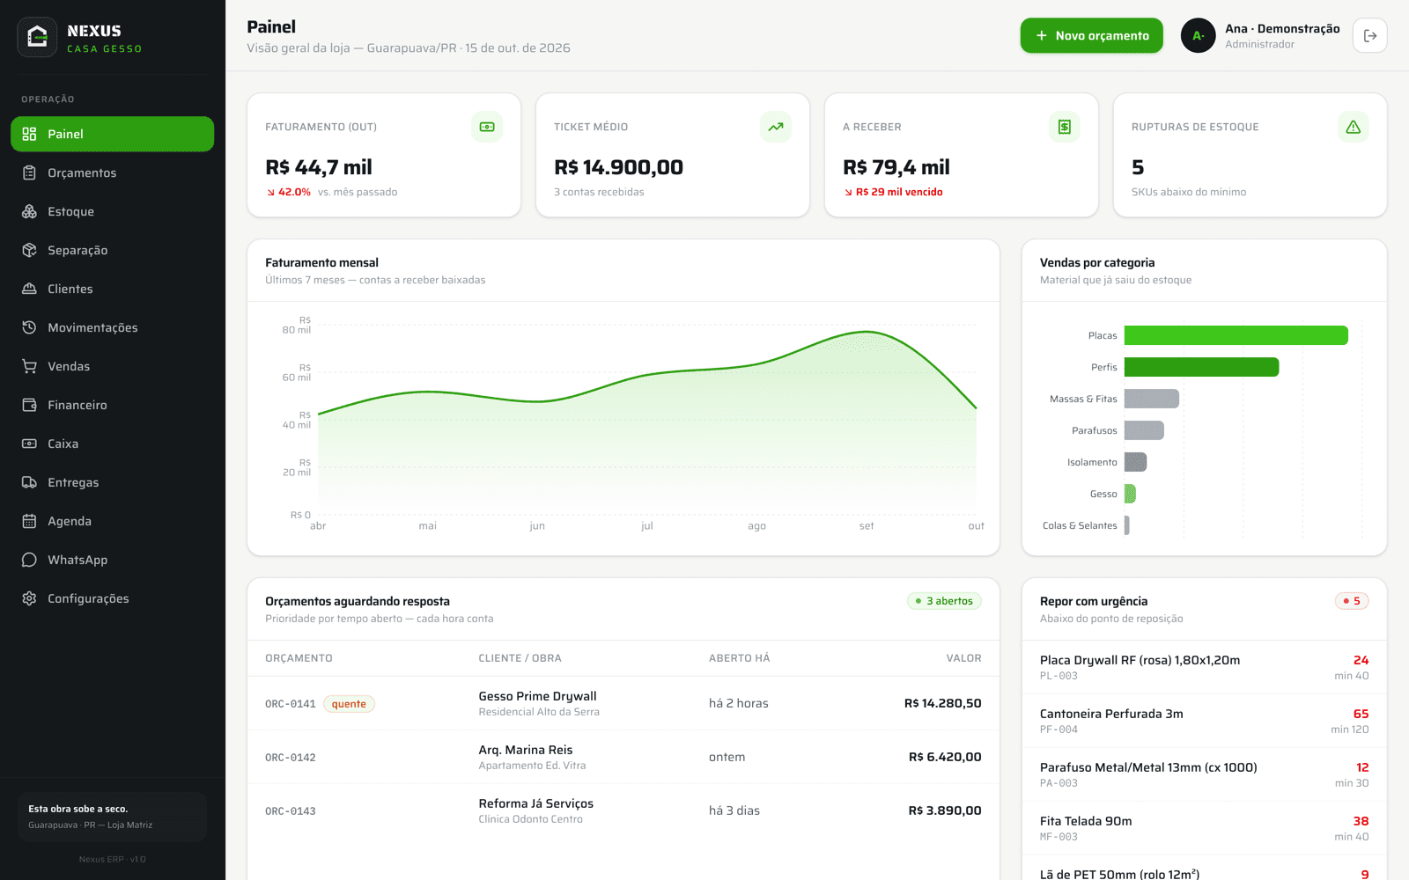Screen dimensions: 1409x880
Task: Click the Agenda calendar icon in sidebar
Action: pos(29,521)
